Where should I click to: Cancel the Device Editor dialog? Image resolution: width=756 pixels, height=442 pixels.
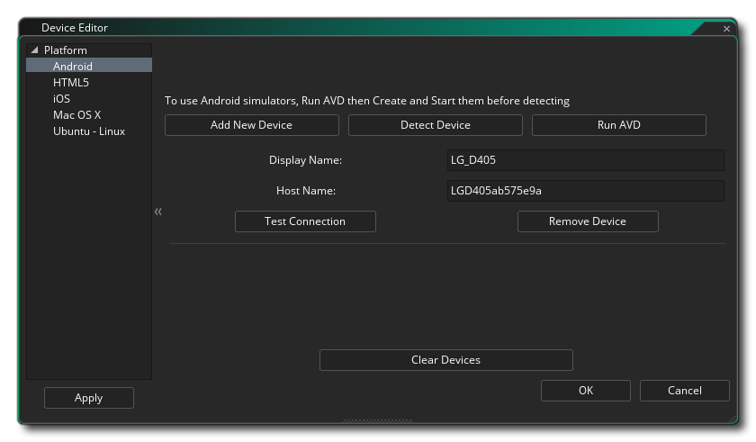pos(684,391)
